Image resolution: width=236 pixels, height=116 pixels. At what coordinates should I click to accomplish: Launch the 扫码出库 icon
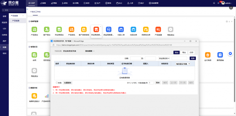pos(133,29)
